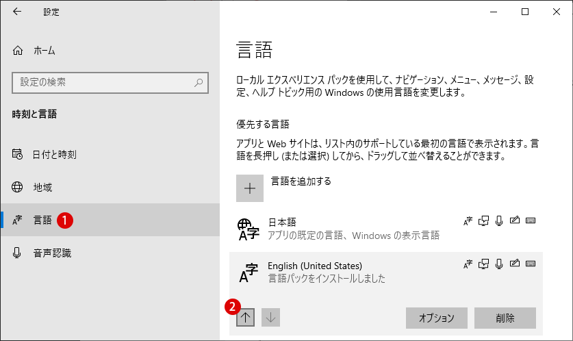Click English handwriting feature icon
This screenshot has width=573, height=341.
click(x=515, y=264)
